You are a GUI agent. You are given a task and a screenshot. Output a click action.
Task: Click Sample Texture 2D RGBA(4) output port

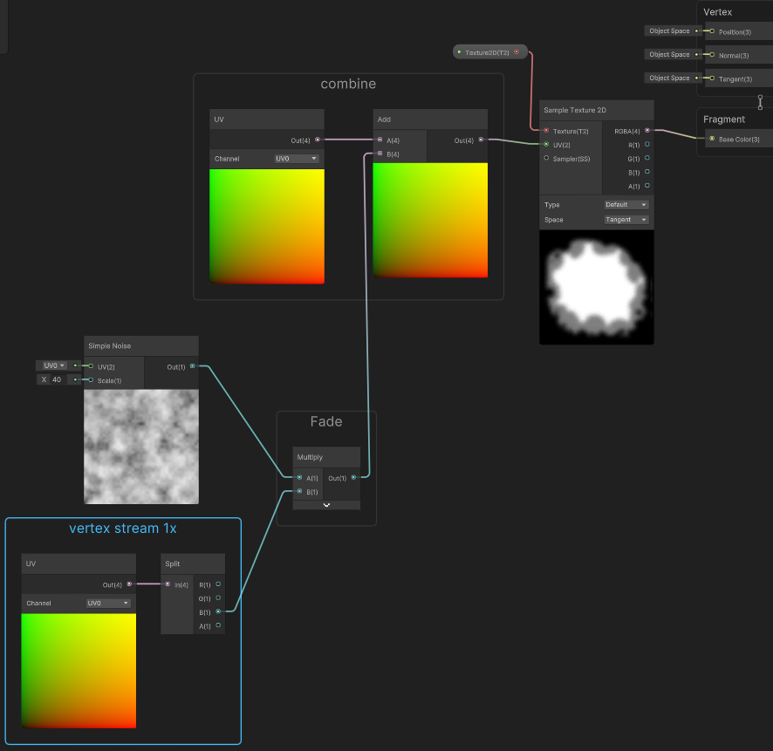(x=646, y=131)
